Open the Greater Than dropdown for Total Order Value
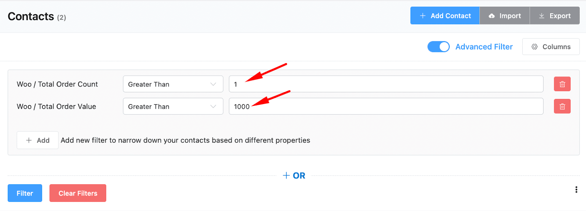 click(x=173, y=106)
